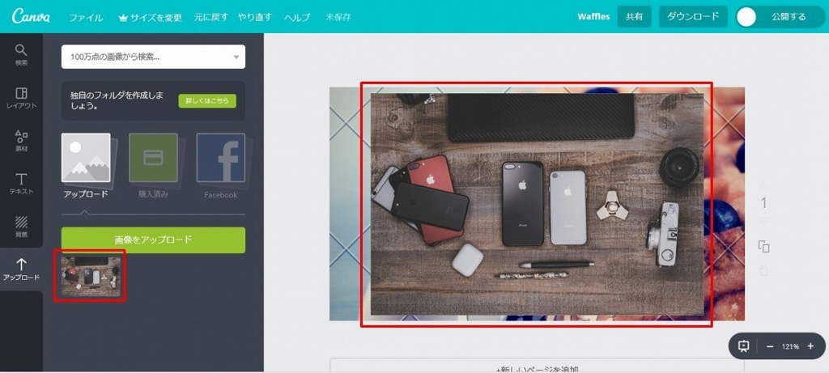
Task: Select the uploaded desk photo thumbnail
Action: pos(91,277)
